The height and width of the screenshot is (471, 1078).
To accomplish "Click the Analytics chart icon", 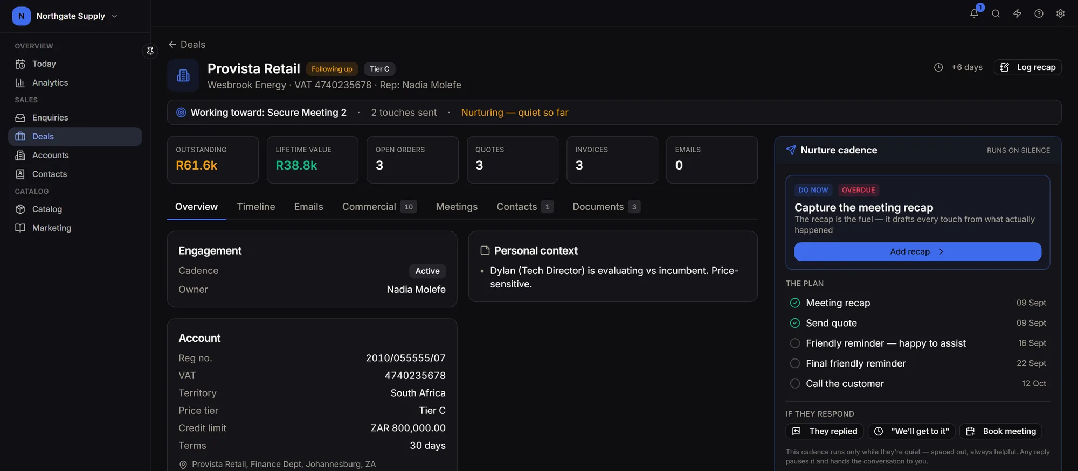I will pos(20,83).
